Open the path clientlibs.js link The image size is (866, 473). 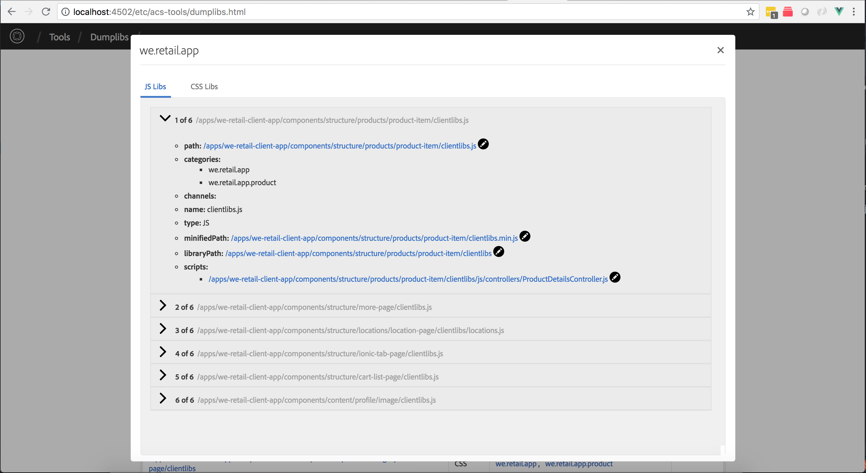pyautogui.click(x=340, y=146)
